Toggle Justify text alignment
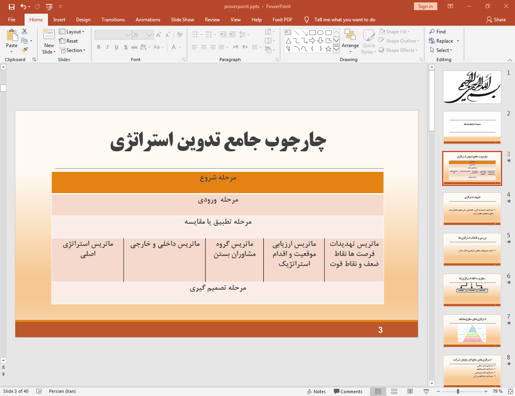515x396 pixels. coord(221,47)
